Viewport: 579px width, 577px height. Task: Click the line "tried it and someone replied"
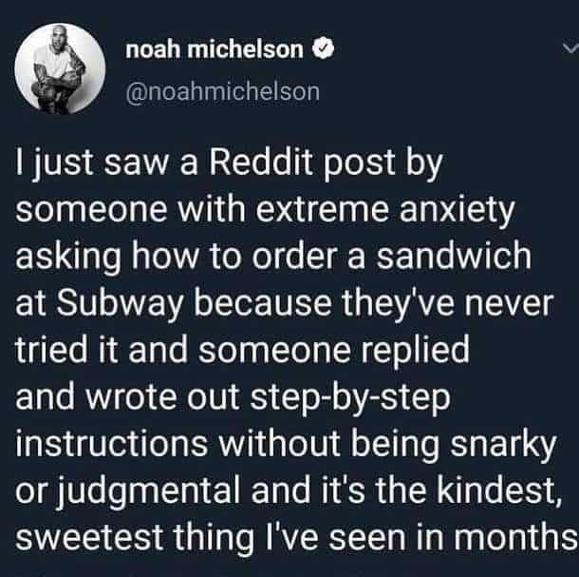pos(242,351)
